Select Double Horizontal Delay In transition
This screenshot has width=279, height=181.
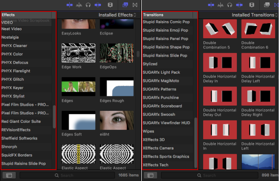click(x=220, y=62)
